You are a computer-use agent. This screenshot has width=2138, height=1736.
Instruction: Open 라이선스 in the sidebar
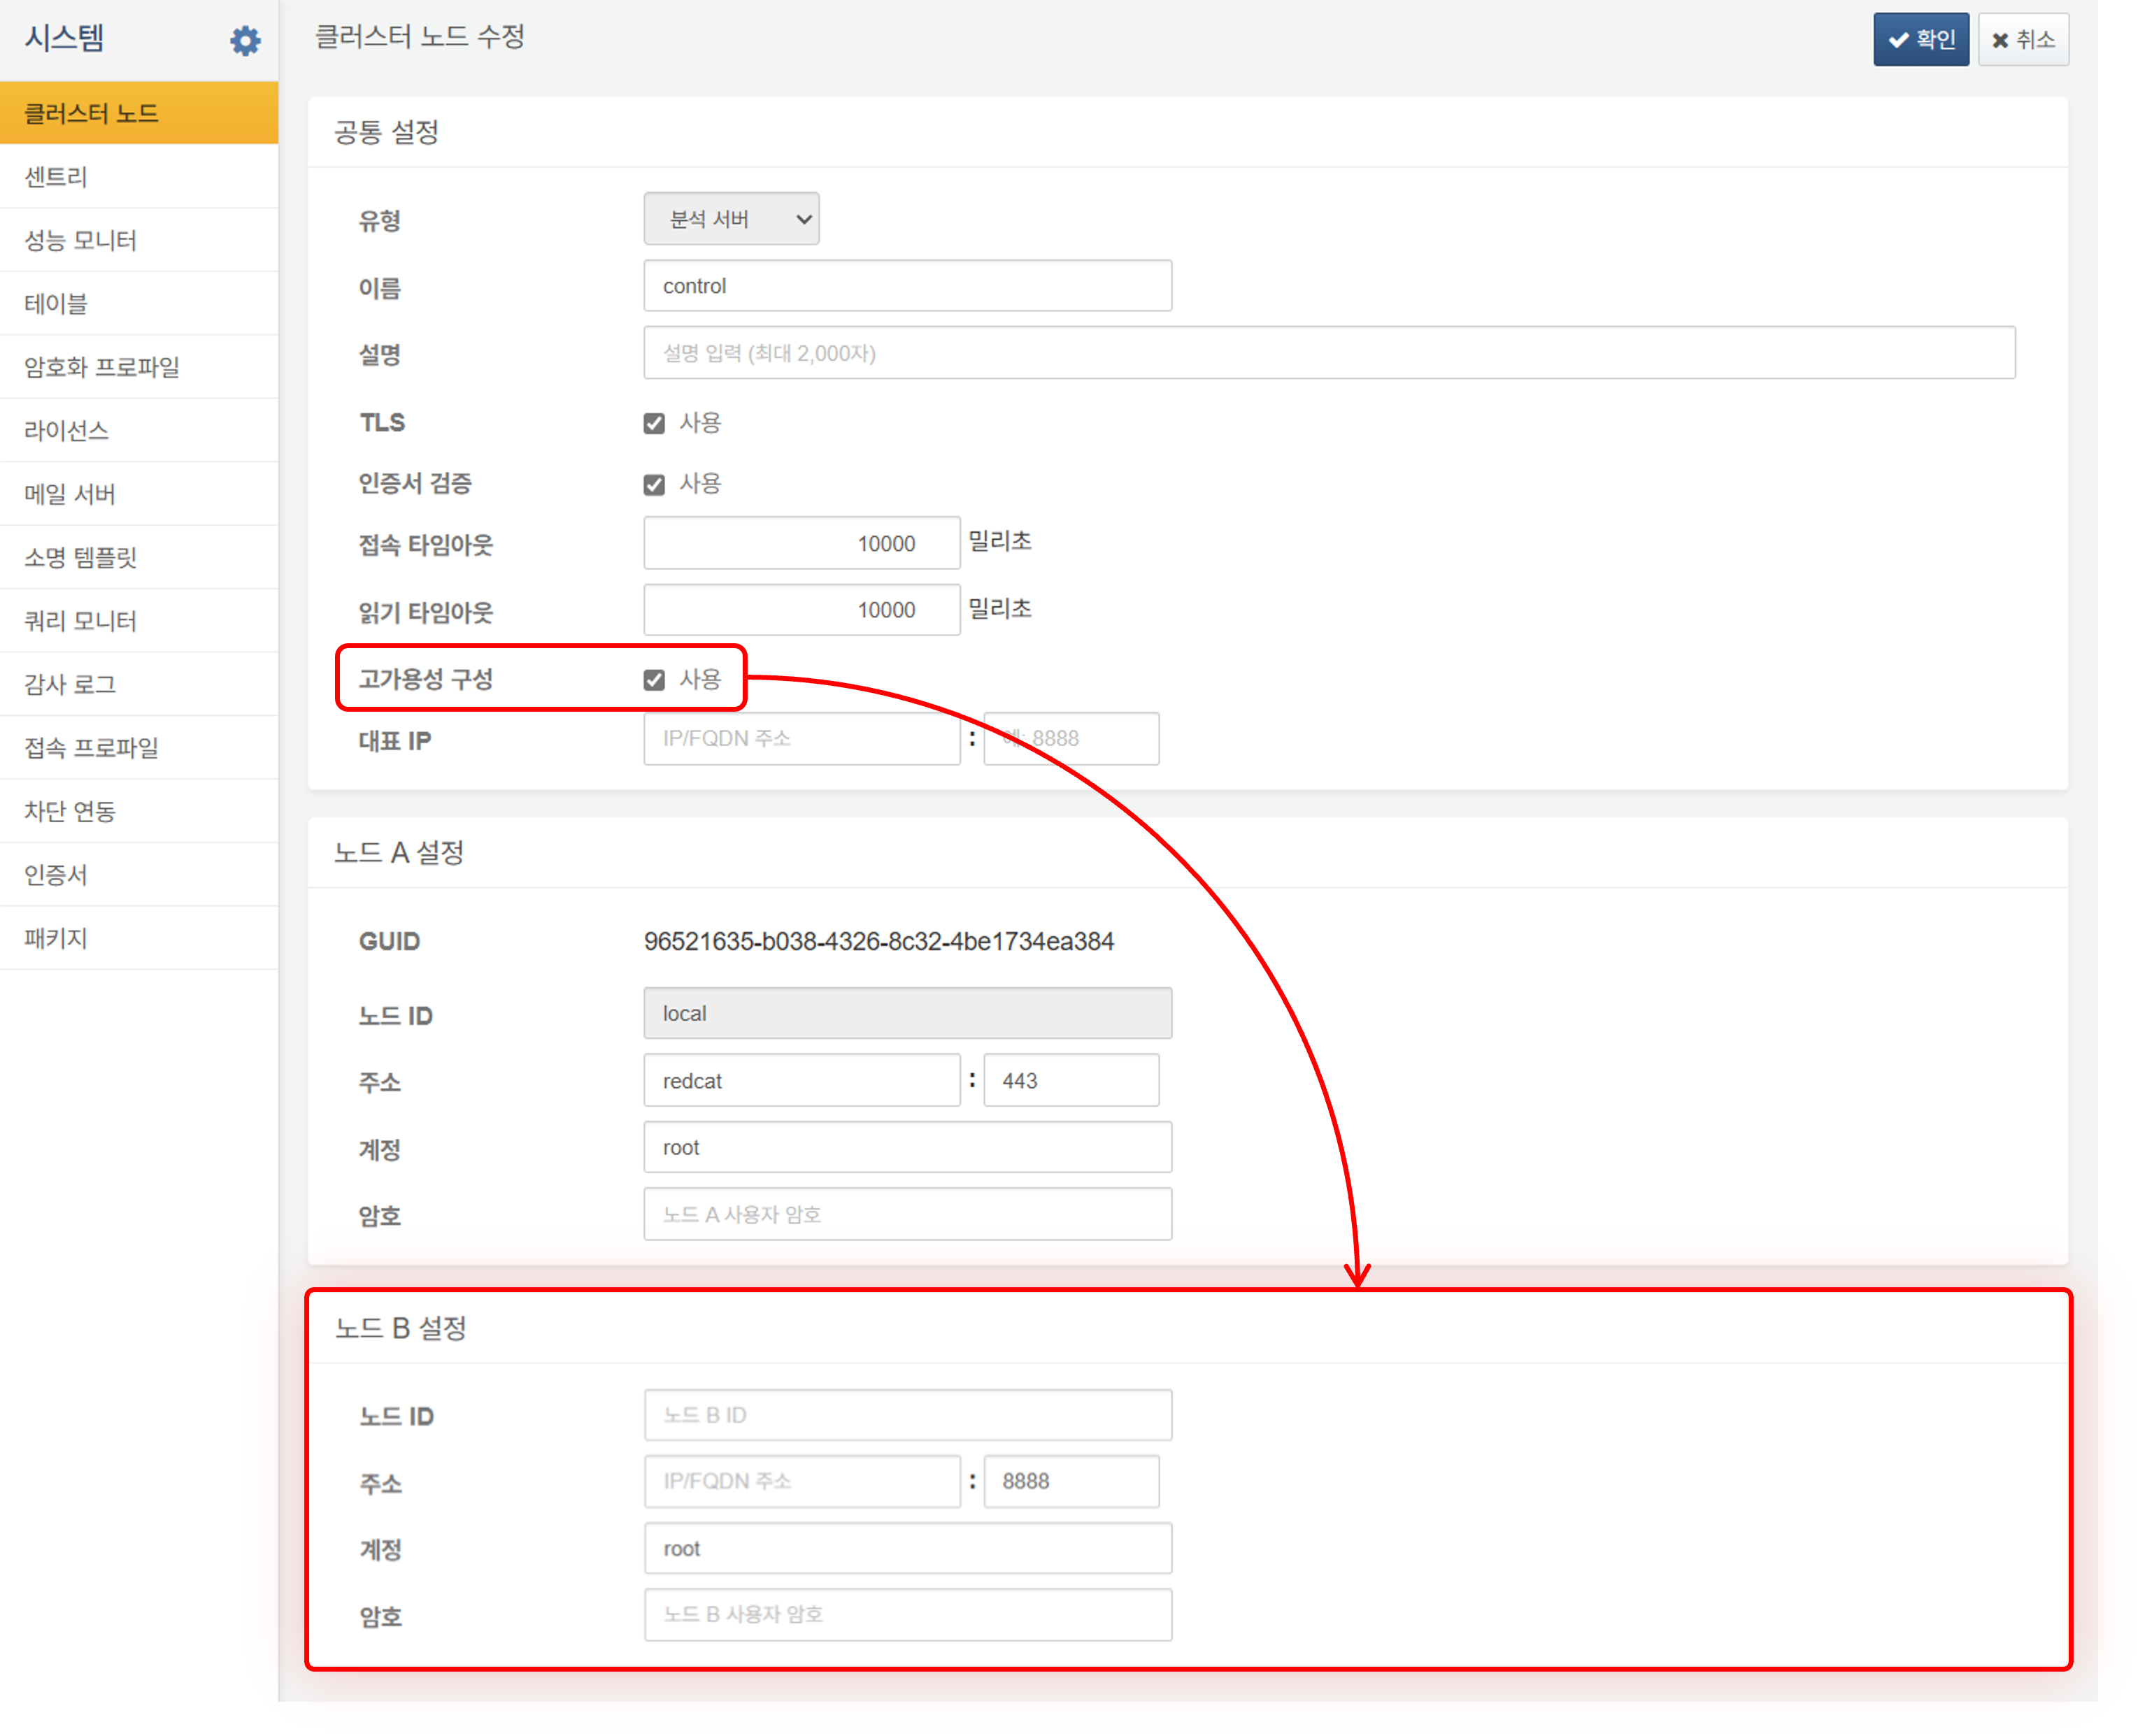[x=66, y=431]
